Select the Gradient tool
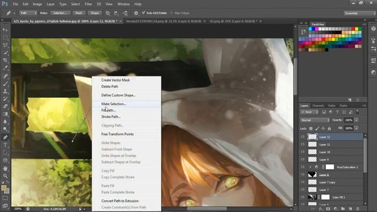 pos(5,114)
